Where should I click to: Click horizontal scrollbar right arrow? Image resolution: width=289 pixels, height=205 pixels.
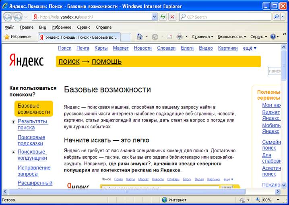pos(278,192)
